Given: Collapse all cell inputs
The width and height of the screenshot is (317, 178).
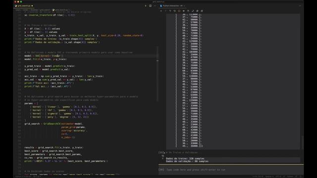Looking at the screenshot, I should pos(202,11).
